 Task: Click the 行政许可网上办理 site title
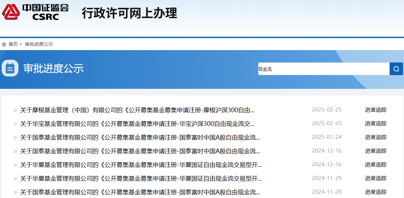pos(129,13)
